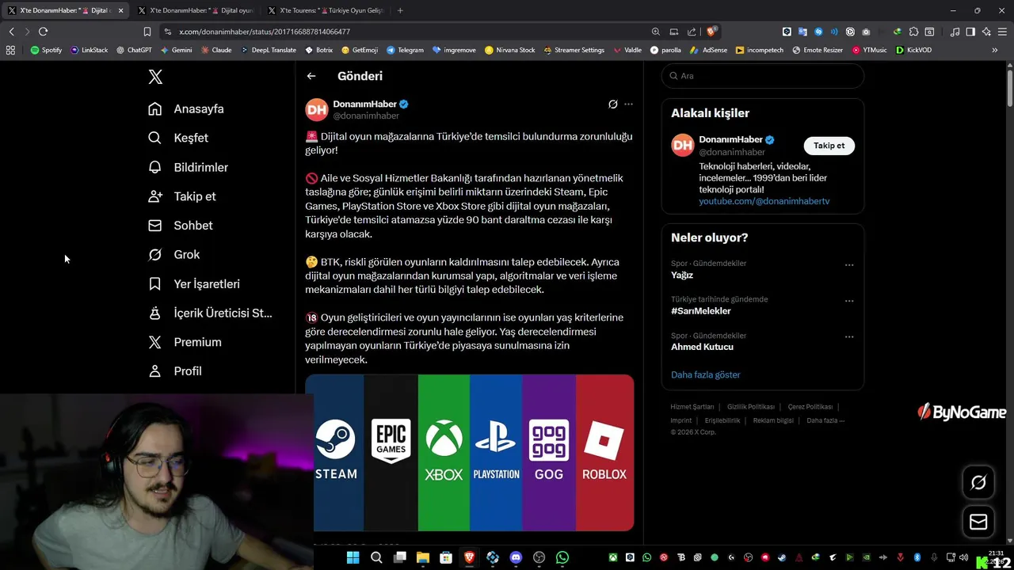Open Yer İşaretleri bookmarks
Screen dimensions: 1014x570
click(194, 283)
